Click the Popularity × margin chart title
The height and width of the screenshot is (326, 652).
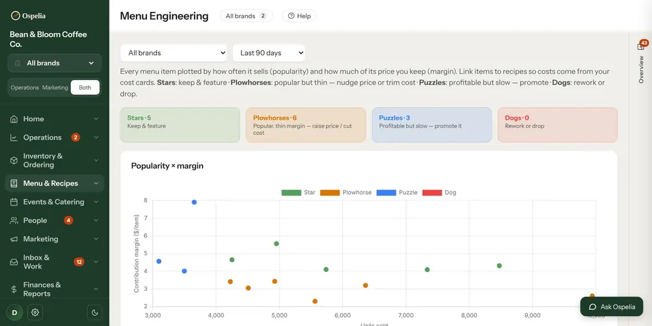coord(167,166)
